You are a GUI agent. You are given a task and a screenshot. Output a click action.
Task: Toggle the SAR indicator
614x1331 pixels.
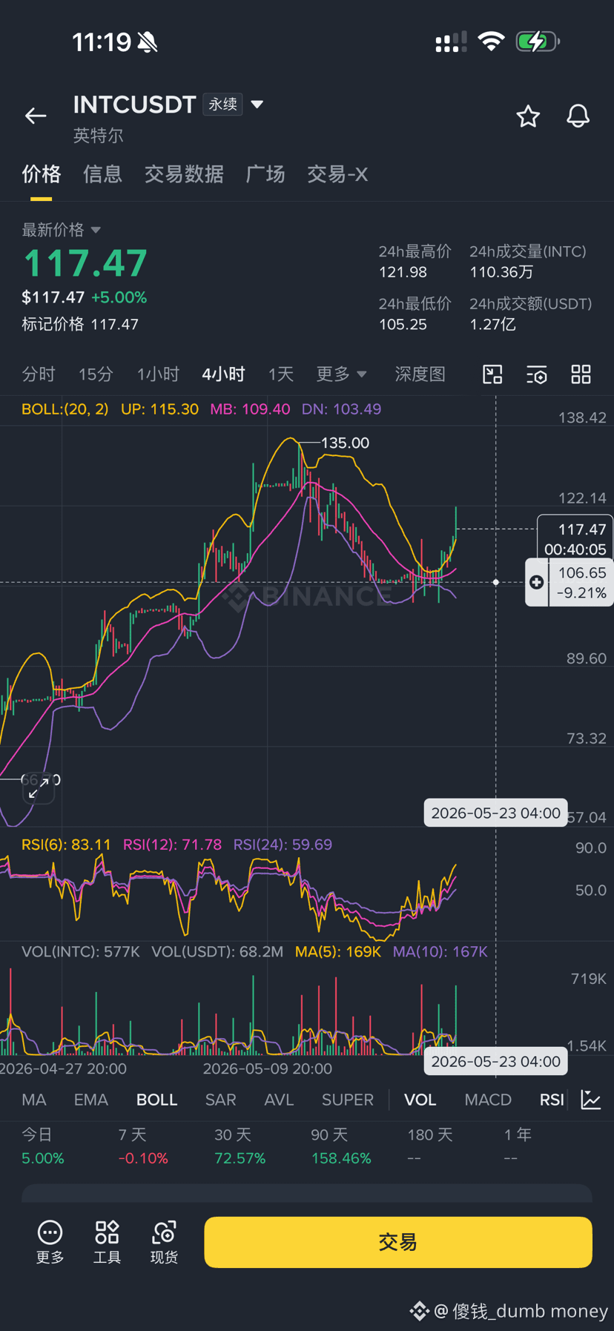(220, 1100)
